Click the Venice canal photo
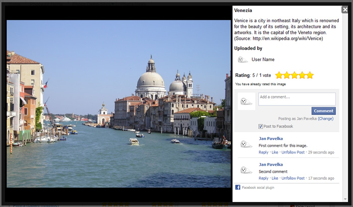The image size is (353, 207). click(x=119, y=103)
